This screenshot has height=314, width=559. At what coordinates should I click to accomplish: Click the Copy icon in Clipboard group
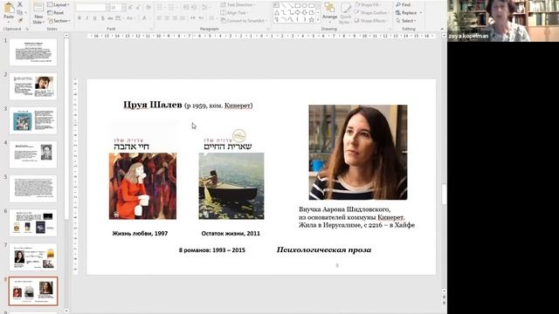(x=20, y=12)
